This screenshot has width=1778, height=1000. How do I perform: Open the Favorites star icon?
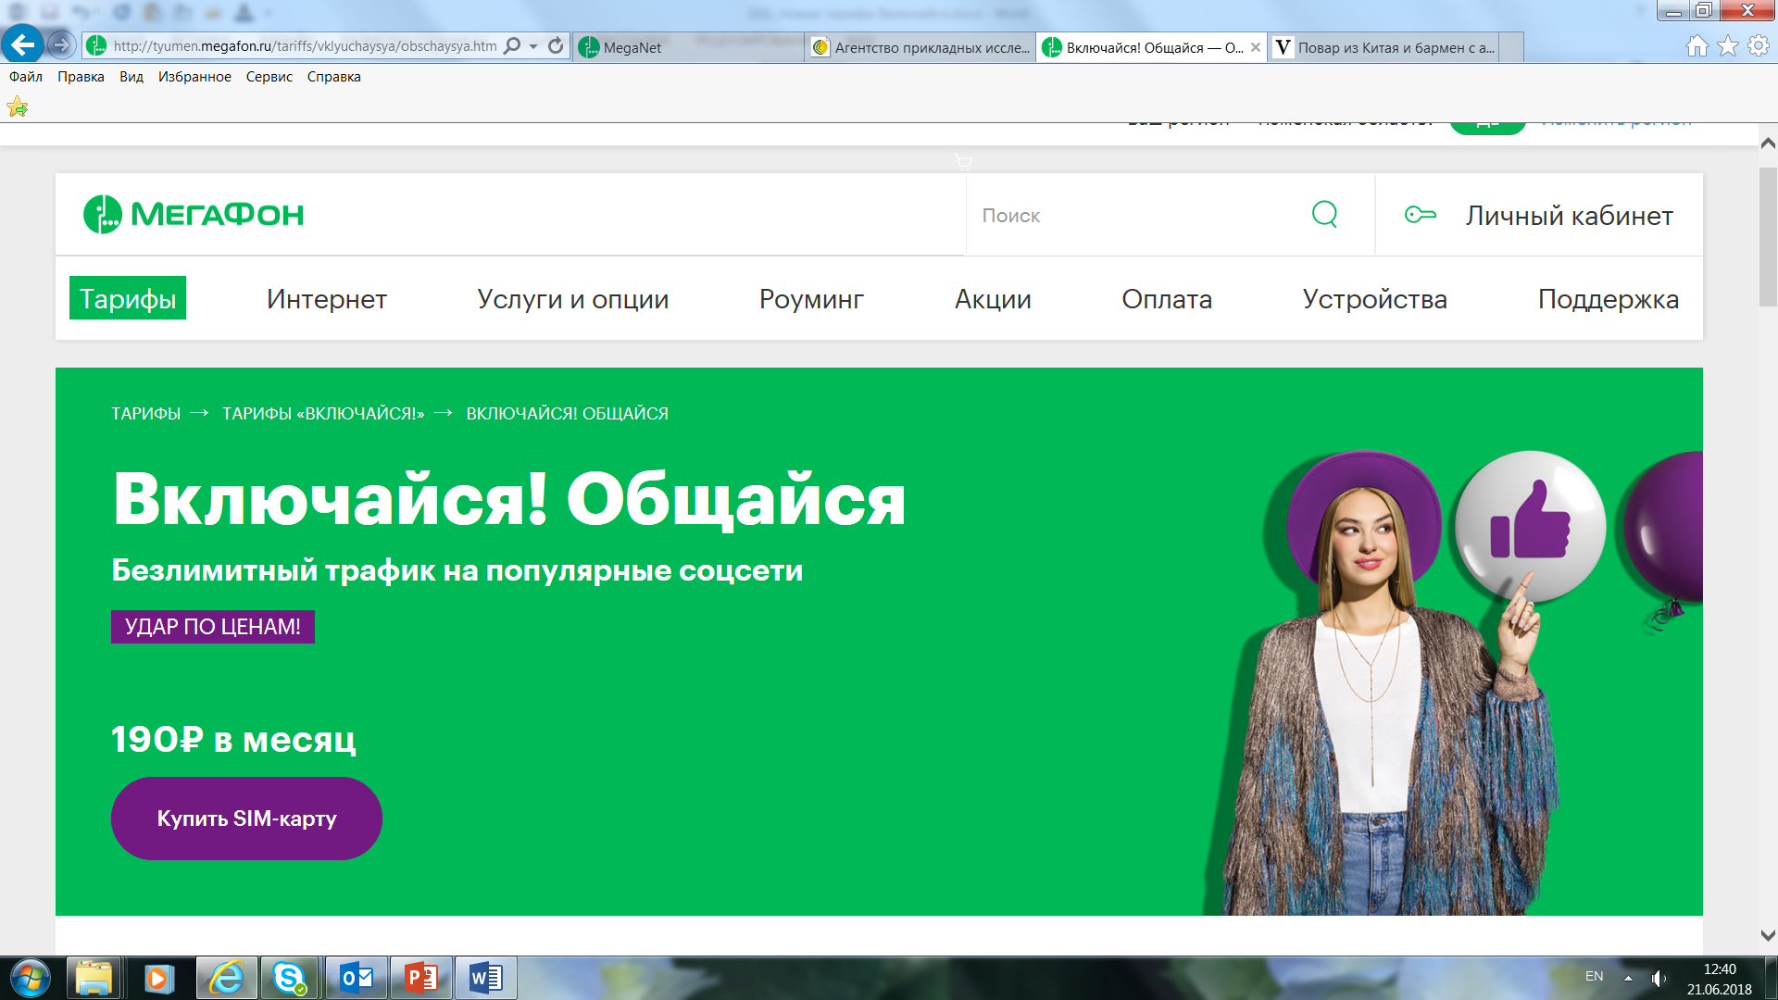(1728, 46)
